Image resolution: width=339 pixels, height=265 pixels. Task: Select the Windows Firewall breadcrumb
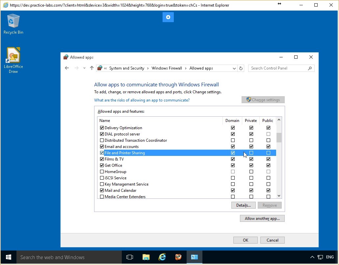pyautogui.click(x=167, y=68)
